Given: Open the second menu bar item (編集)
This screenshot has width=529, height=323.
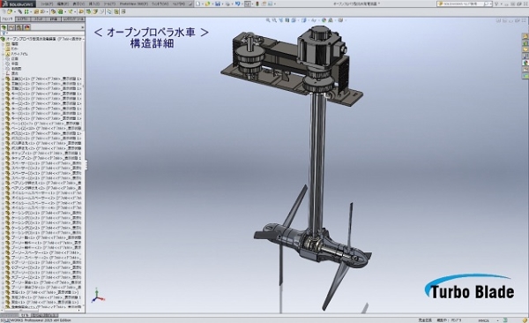Looking at the screenshot, I should click(x=63, y=4).
